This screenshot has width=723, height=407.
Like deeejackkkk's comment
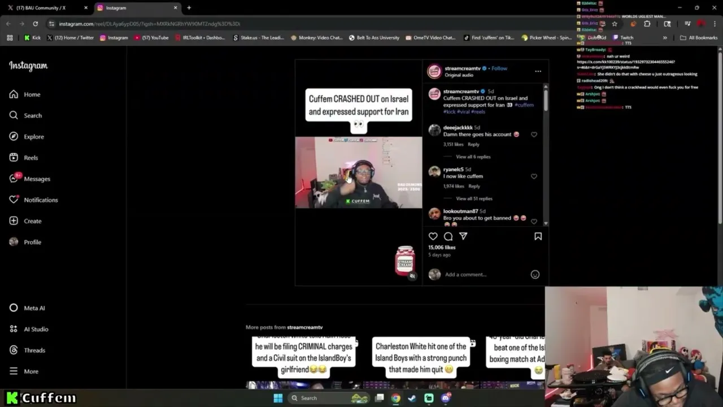tap(534, 135)
